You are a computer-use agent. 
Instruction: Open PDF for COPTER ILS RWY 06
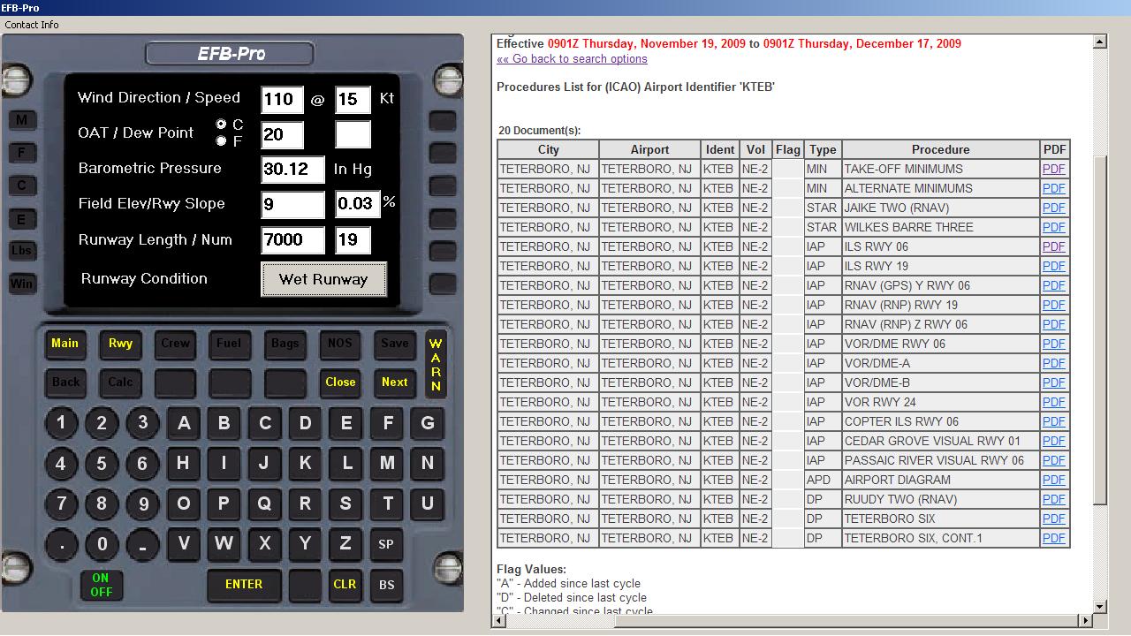pos(1053,421)
